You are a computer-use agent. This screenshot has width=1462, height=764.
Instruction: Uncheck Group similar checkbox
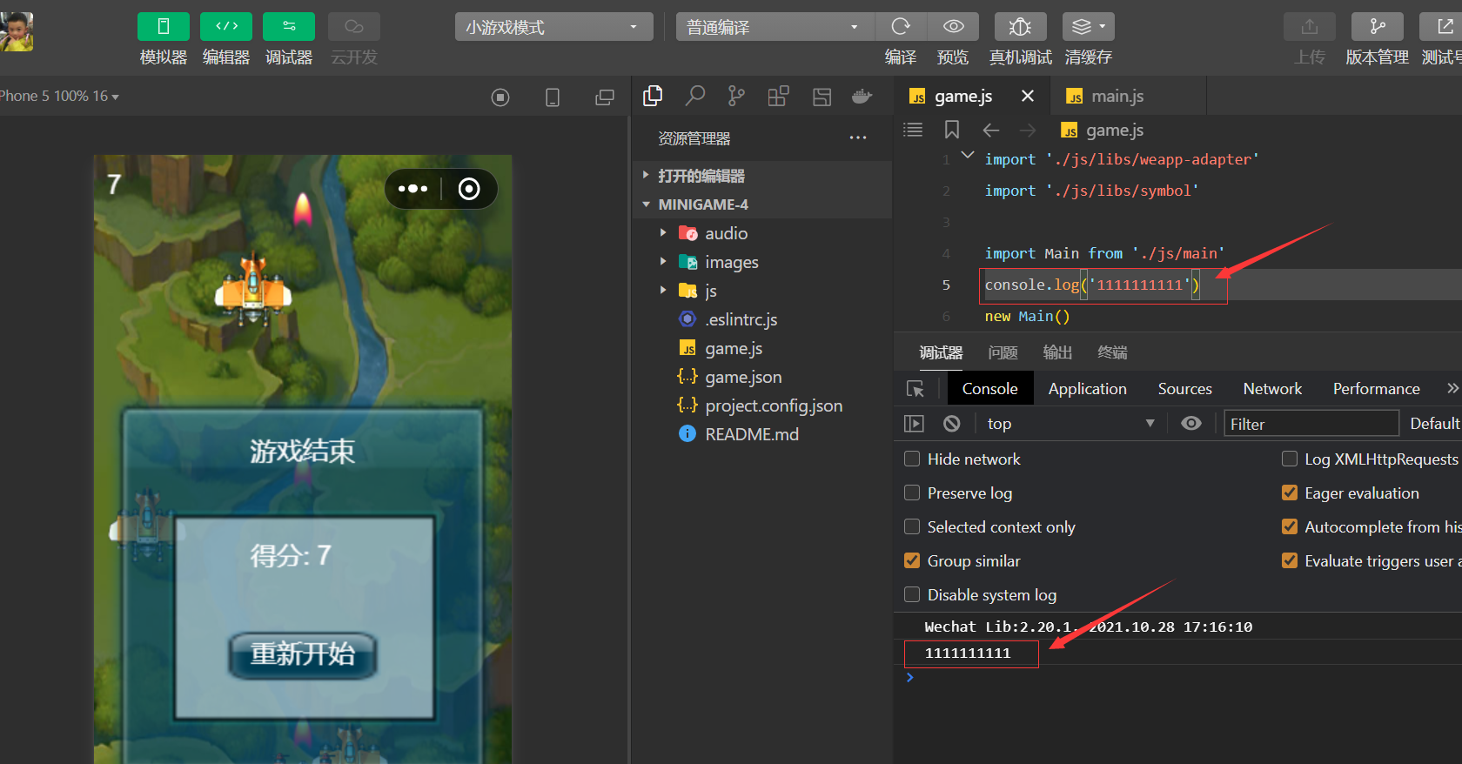[912, 560]
